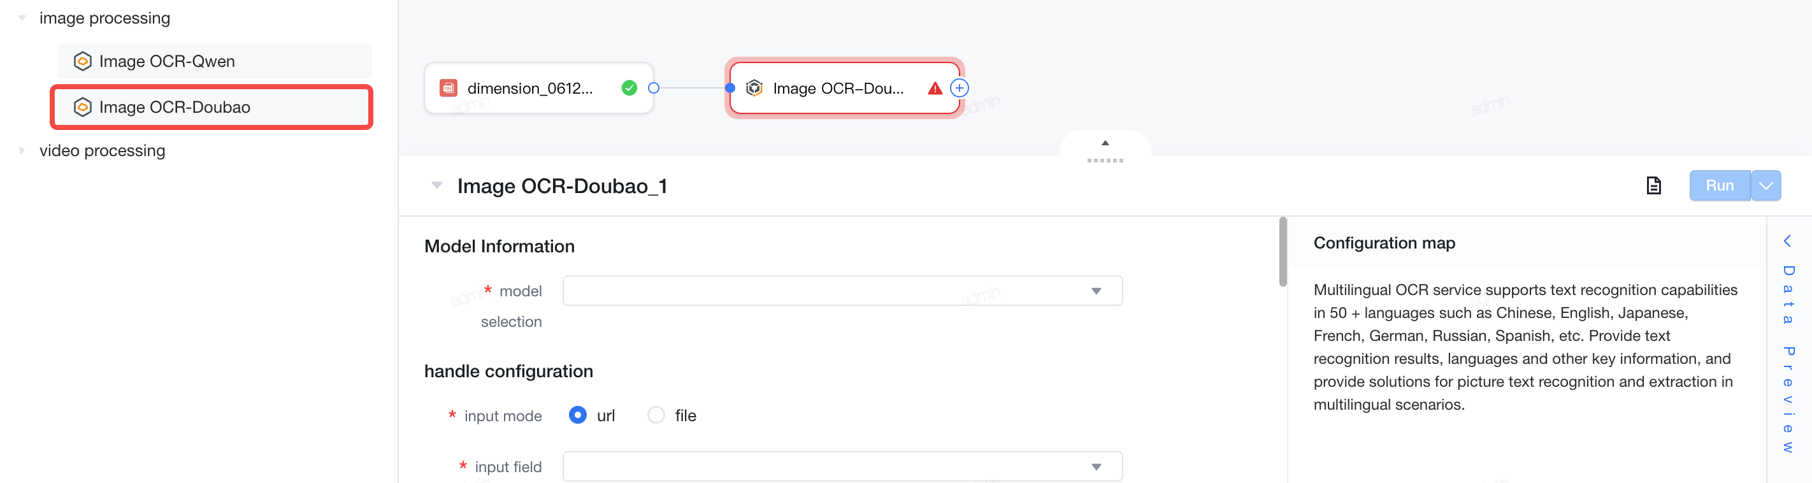Click the red dataset icon on dimension_0612 node
1812x483 pixels.
coord(448,88)
